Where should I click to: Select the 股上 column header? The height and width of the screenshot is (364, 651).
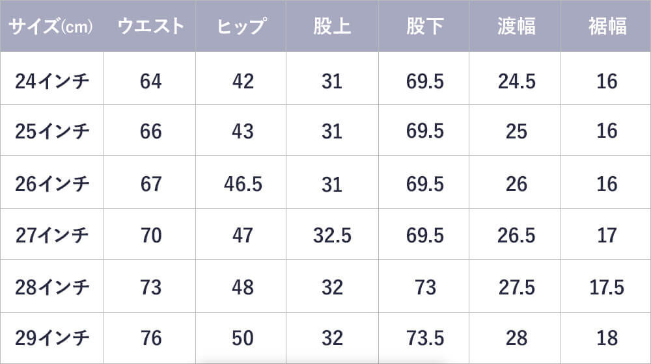click(332, 26)
